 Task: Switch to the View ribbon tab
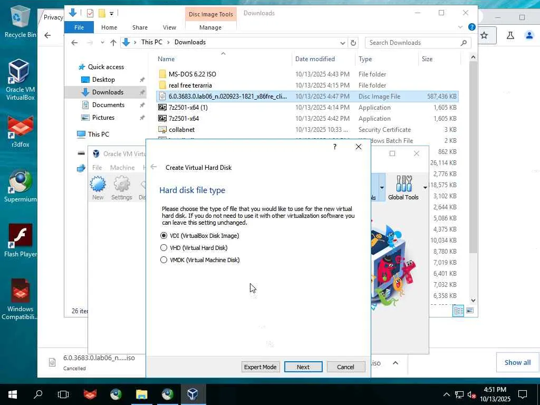click(x=169, y=27)
